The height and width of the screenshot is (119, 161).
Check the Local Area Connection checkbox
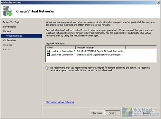48,55
